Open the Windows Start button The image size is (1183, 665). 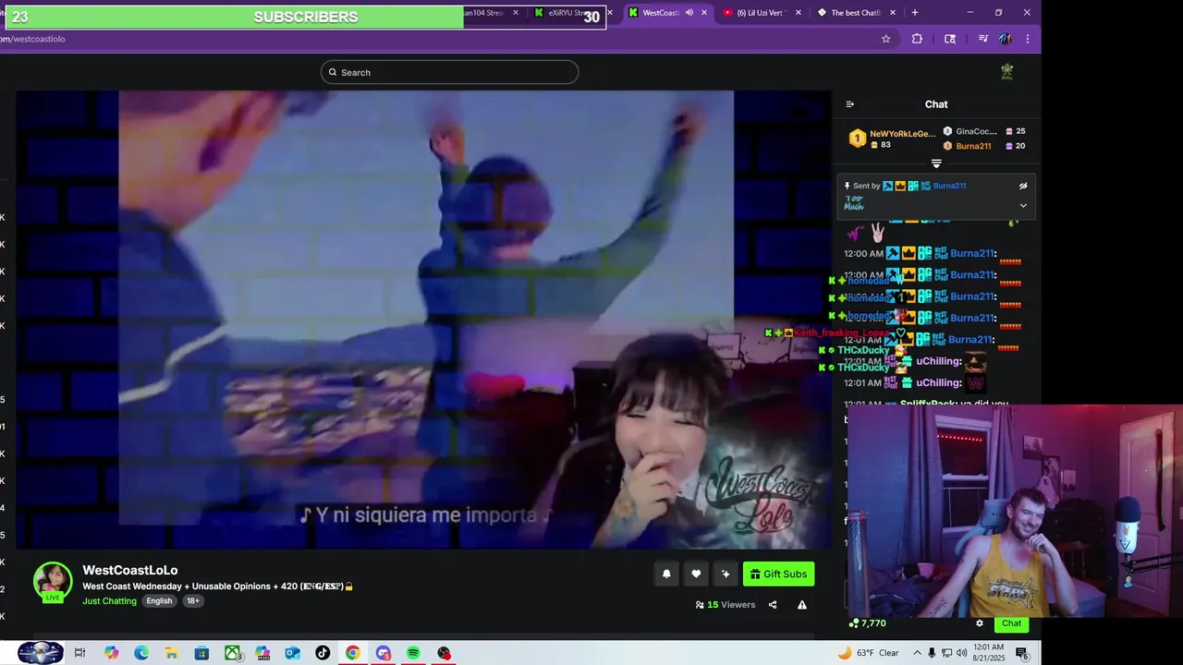point(40,653)
